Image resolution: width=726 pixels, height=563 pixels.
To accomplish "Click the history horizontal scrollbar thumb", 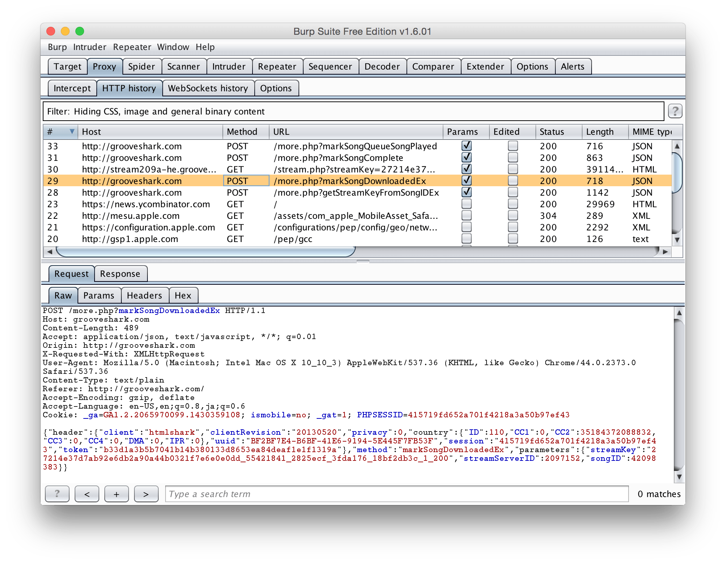I will coord(205,251).
